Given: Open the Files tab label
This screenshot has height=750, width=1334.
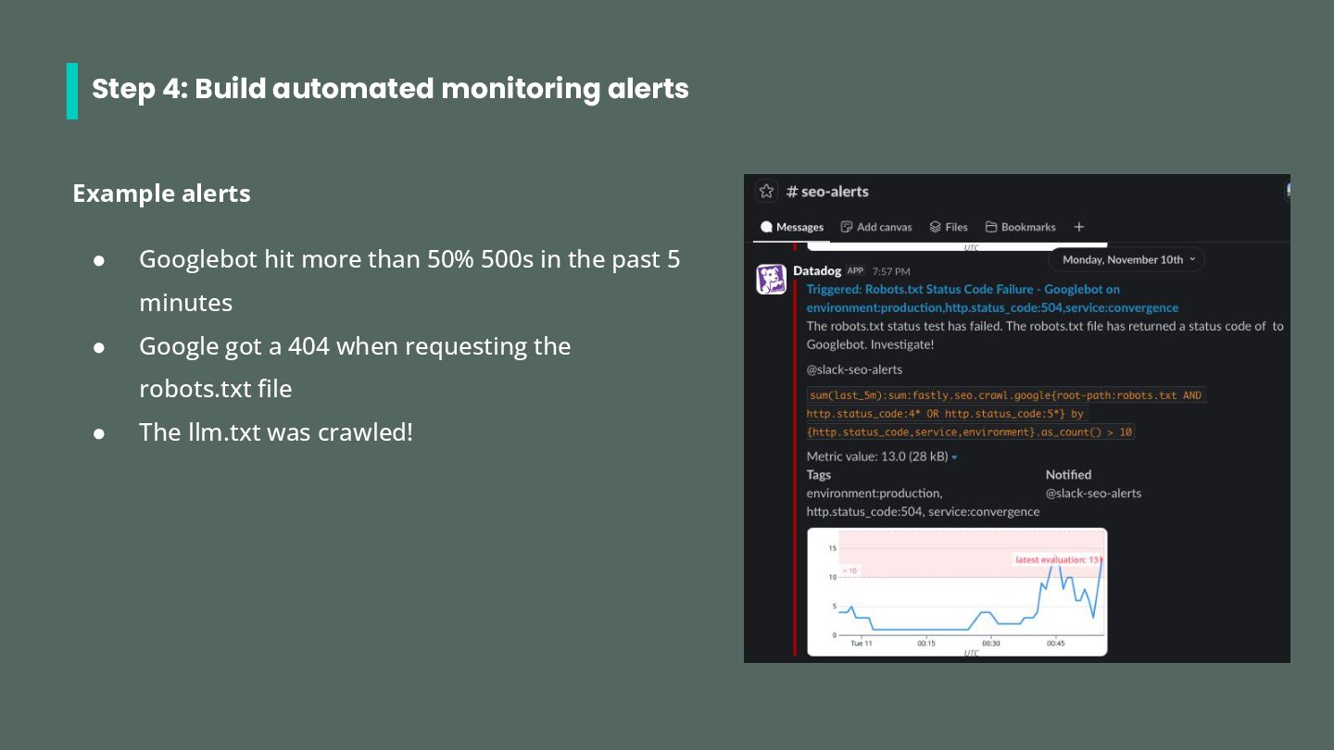Looking at the screenshot, I should [956, 227].
